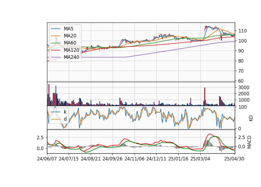Click the 80 price axis label

click(x=241, y=61)
